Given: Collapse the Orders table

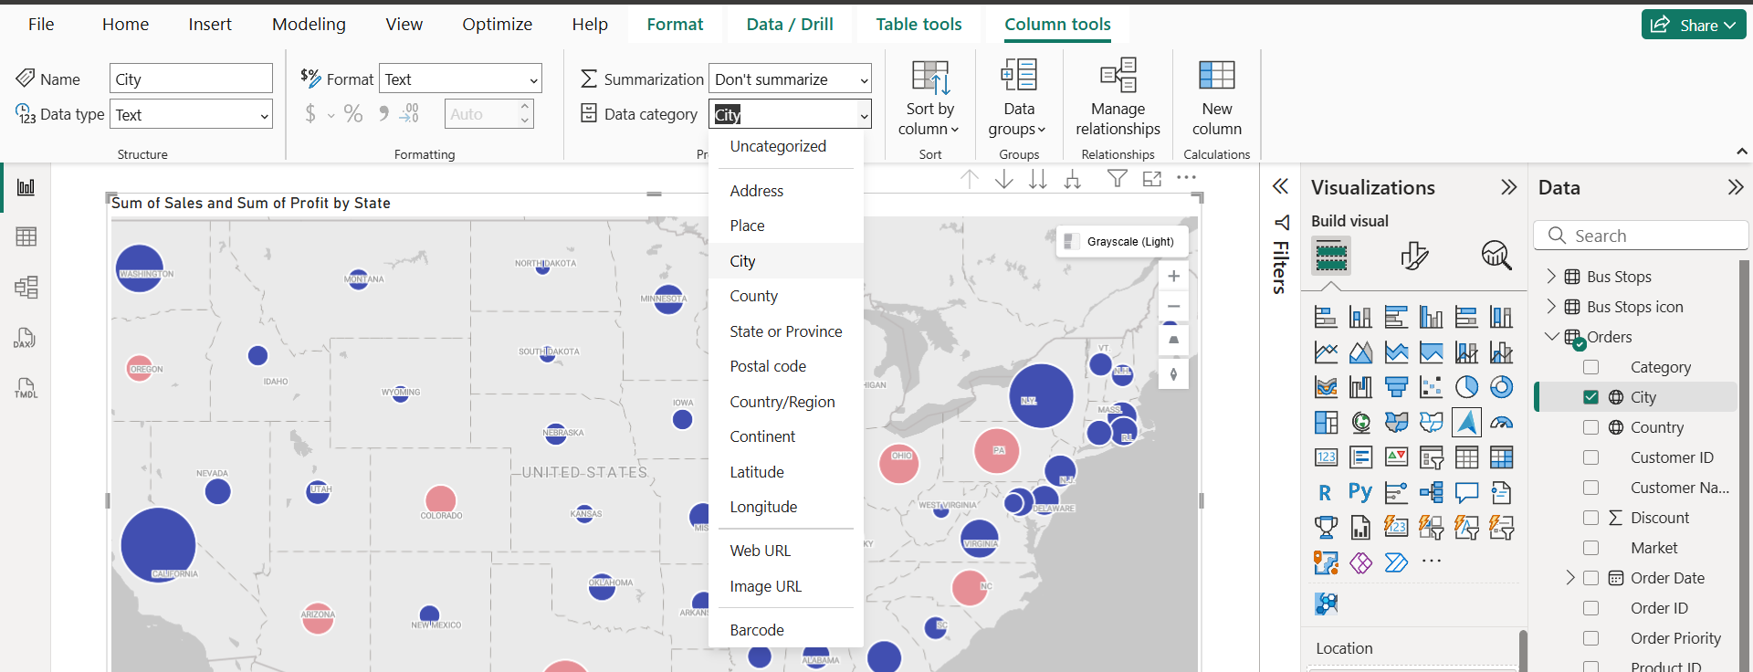Looking at the screenshot, I should tap(1551, 337).
